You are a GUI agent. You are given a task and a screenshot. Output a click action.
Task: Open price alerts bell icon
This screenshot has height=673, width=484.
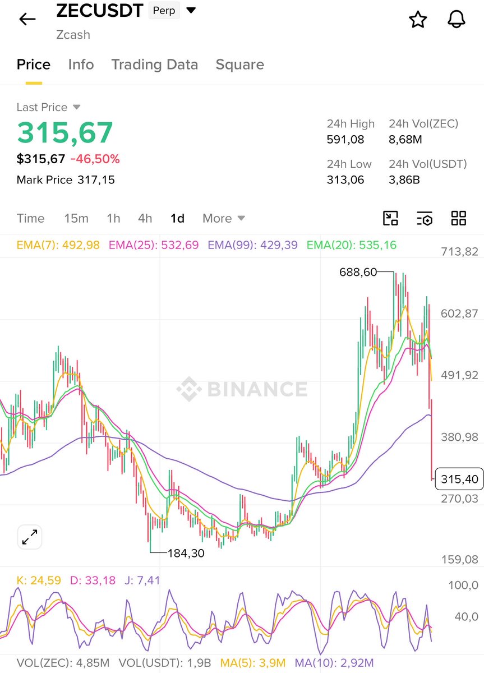coord(457,20)
